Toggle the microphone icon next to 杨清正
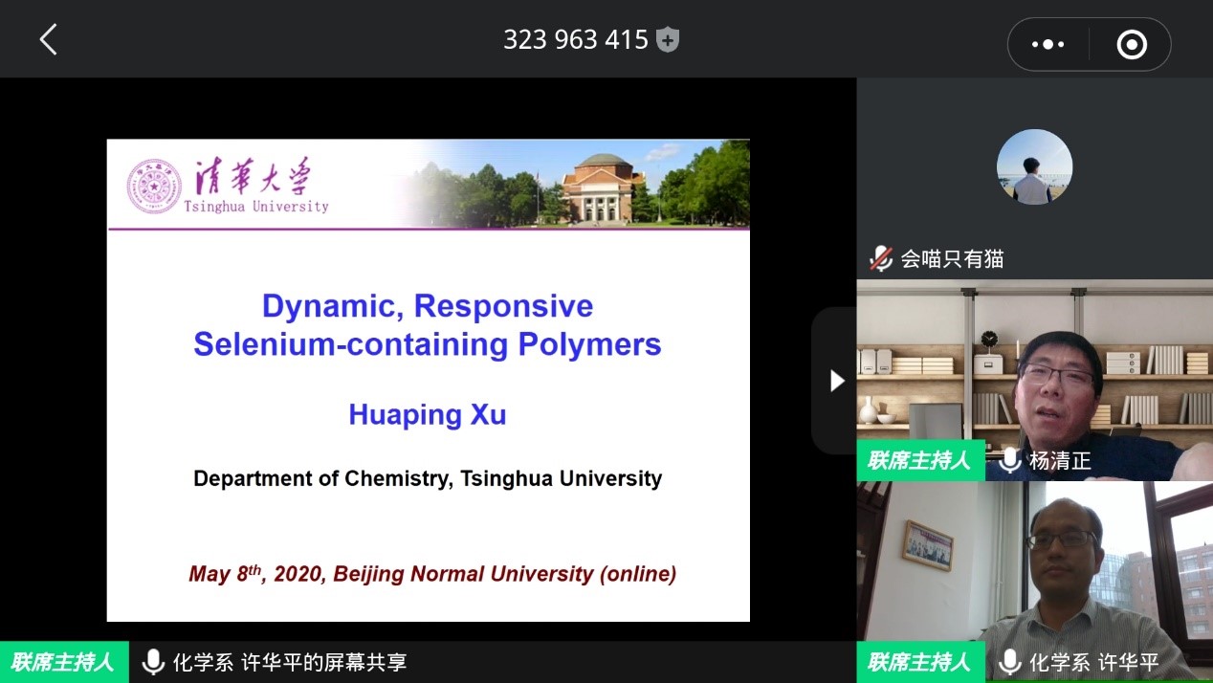This screenshot has height=683, width=1213. point(1009,460)
